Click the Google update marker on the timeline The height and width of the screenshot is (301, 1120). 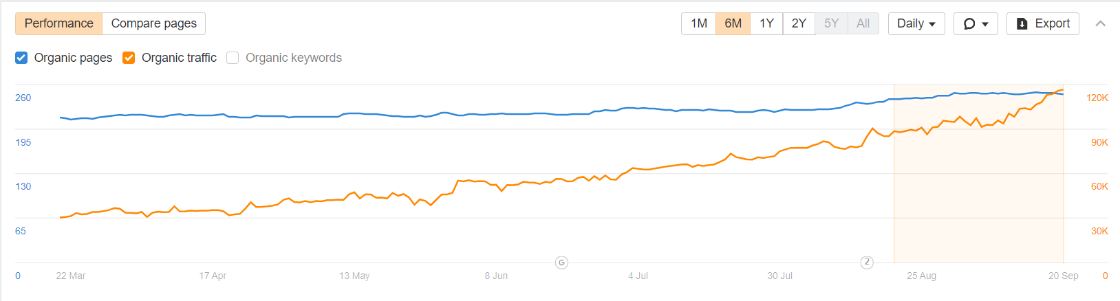(562, 263)
